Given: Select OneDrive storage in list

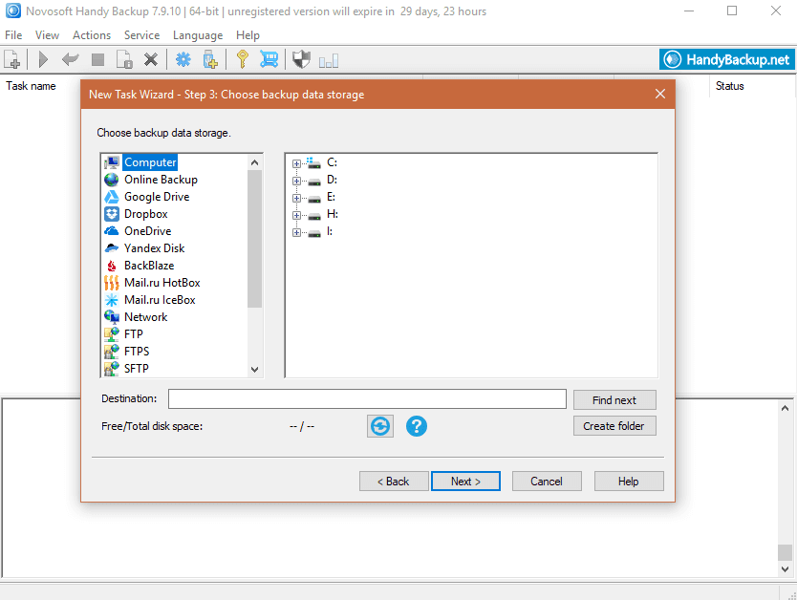Looking at the screenshot, I should 147,231.
